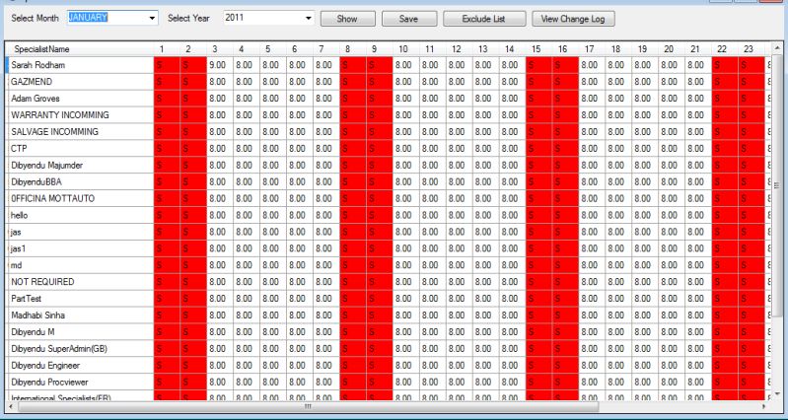
Task: Click the 9.00 cell for Sarah Rodham
Action: click(220, 65)
